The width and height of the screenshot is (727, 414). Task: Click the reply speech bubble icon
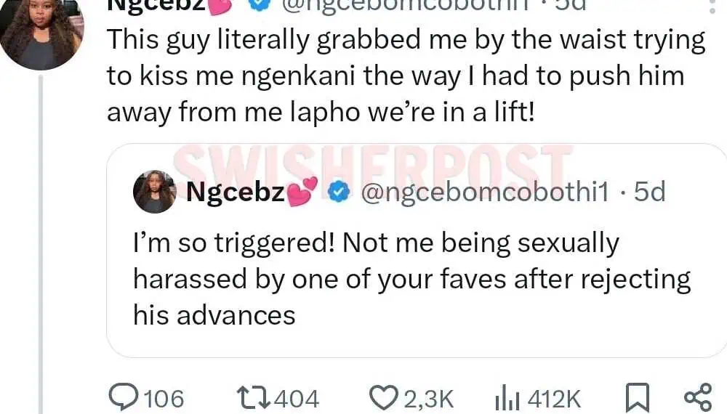coord(124,397)
